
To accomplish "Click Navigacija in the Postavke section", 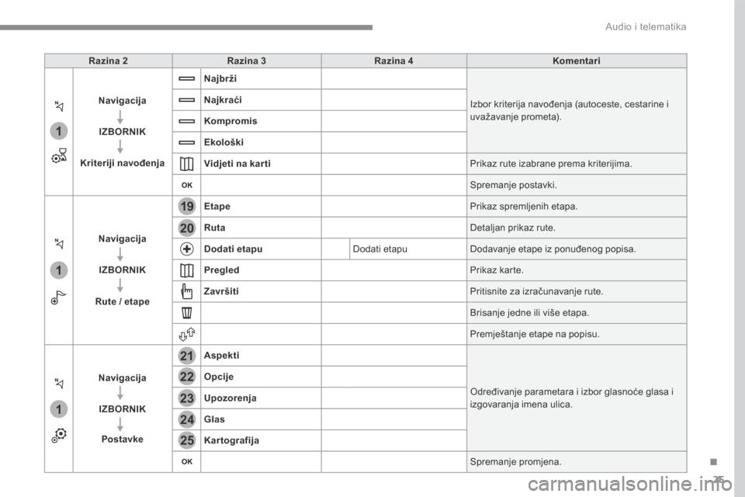I will (123, 378).
